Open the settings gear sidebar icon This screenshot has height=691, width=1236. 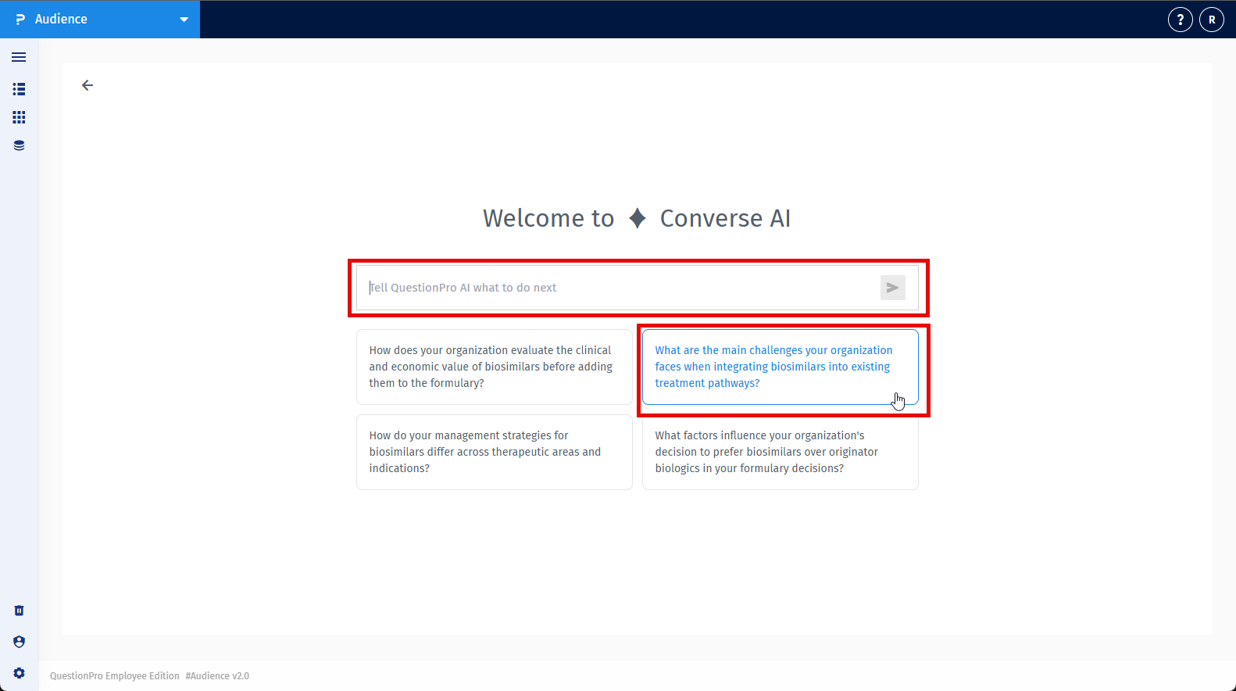coord(19,673)
